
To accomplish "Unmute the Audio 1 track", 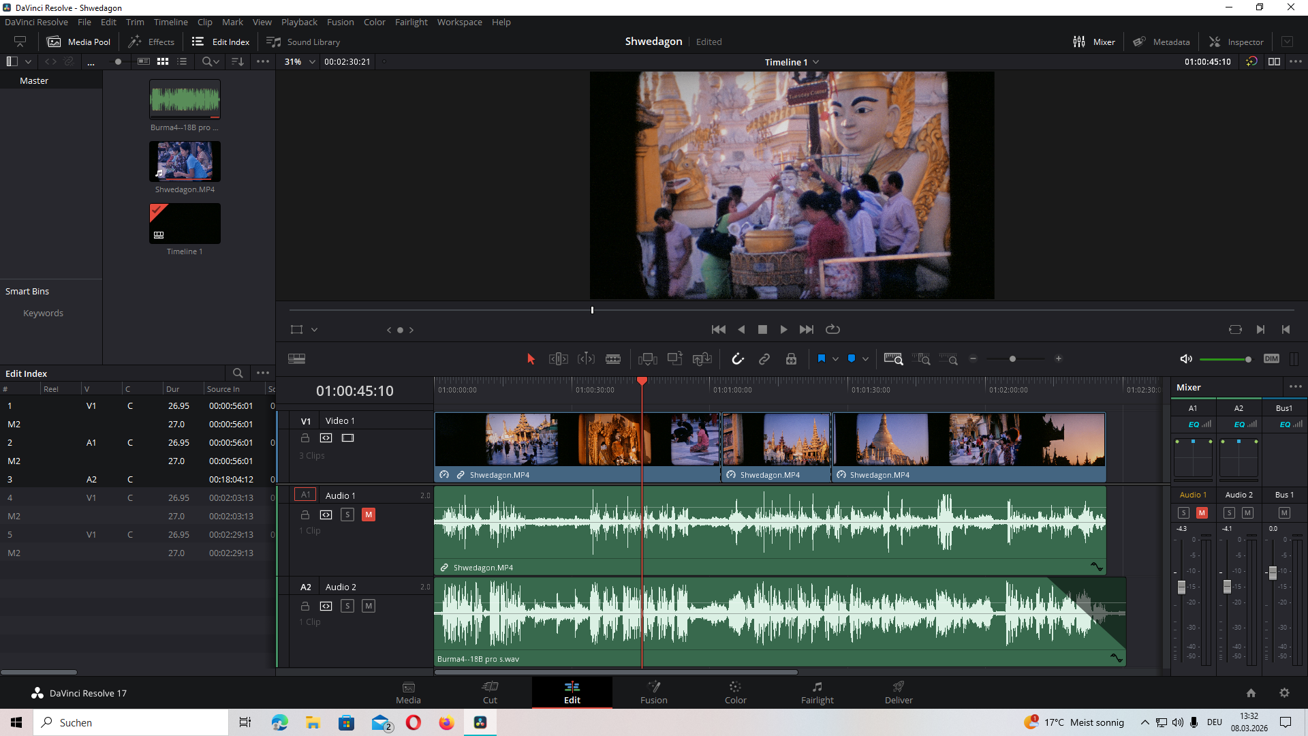I will coord(369,515).
